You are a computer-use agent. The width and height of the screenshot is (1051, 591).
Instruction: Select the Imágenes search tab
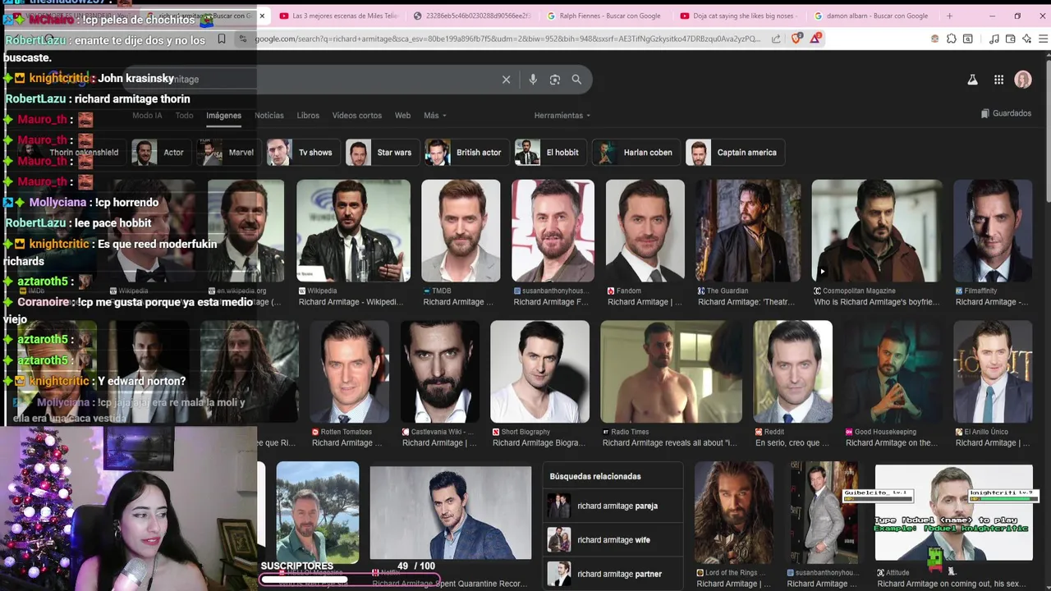(x=223, y=116)
